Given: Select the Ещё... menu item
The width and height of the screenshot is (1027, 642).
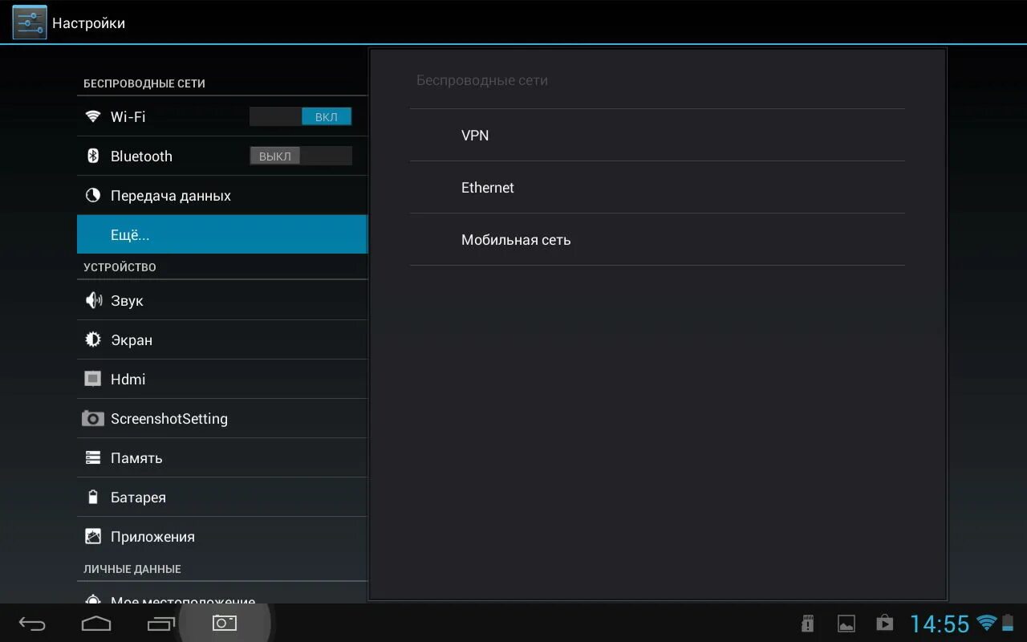Looking at the screenshot, I should [222, 234].
